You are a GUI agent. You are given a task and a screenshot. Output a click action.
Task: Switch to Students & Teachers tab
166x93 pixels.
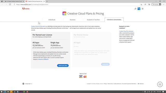pos(93,20)
